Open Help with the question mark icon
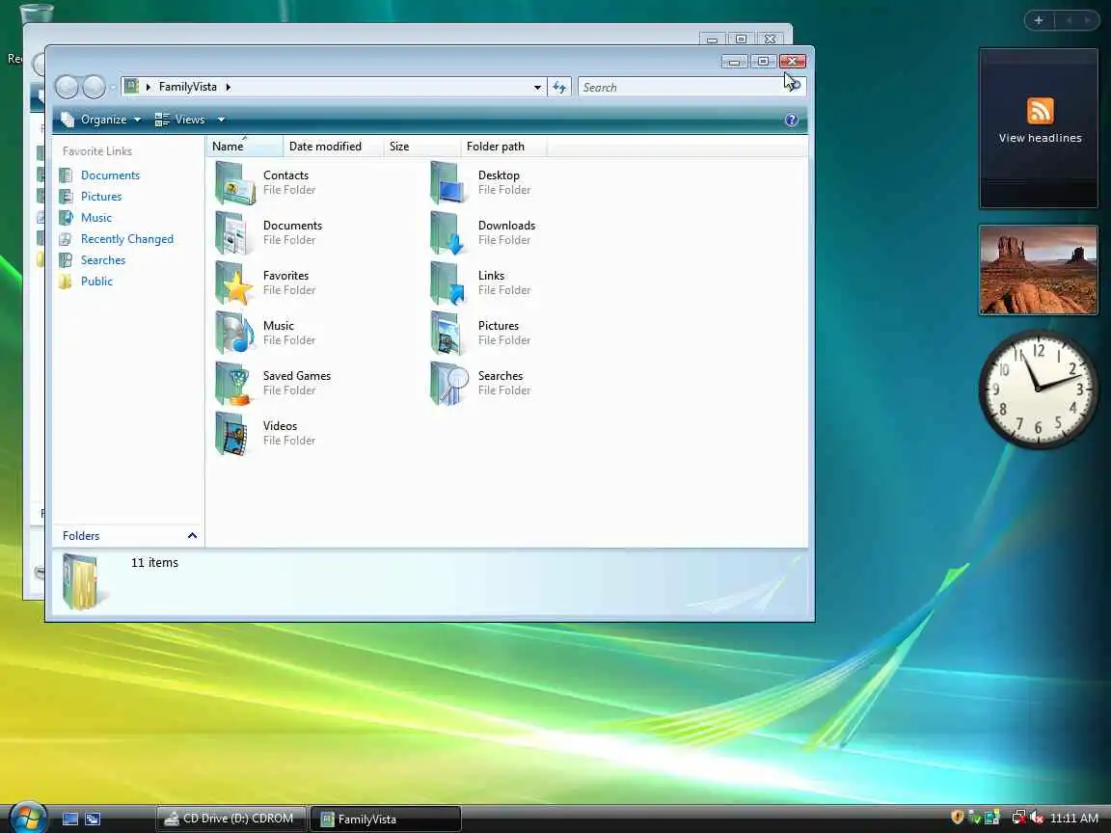This screenshot has height=833, width=1111. tap(792, 120)
